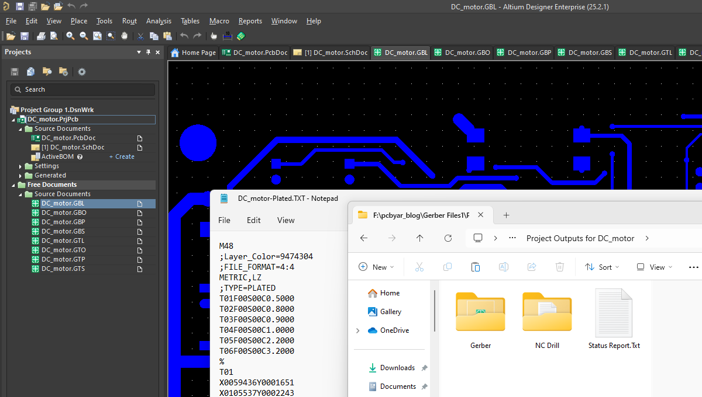Switch to the DC_motor.PcbDoc tab

pos(254,53)
